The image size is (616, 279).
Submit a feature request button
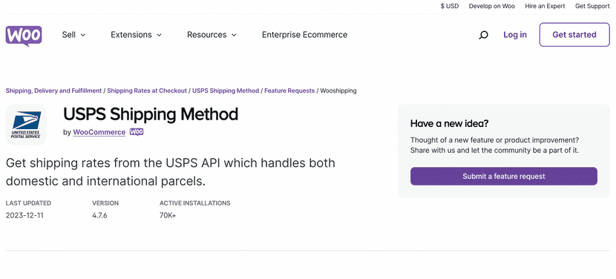pyautogui.click(x=504, y=177)
